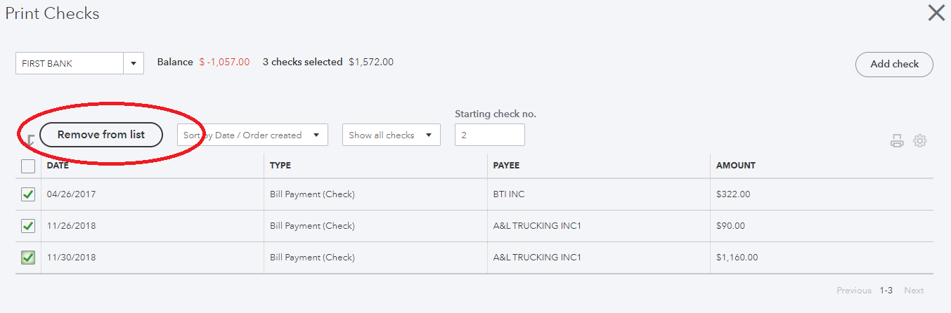Click the batch actions arrow beside Remove from list
Image resolution: width=951 pixels, height=313 pixels.
click(30, 141)
